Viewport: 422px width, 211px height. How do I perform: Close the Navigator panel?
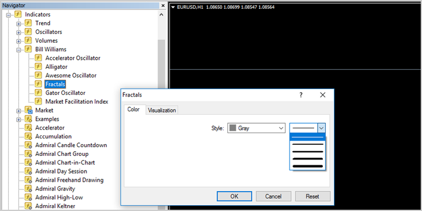coord(163,5)
